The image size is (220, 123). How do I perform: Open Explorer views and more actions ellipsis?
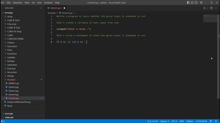pyautogui.click(x=41, y=8)
